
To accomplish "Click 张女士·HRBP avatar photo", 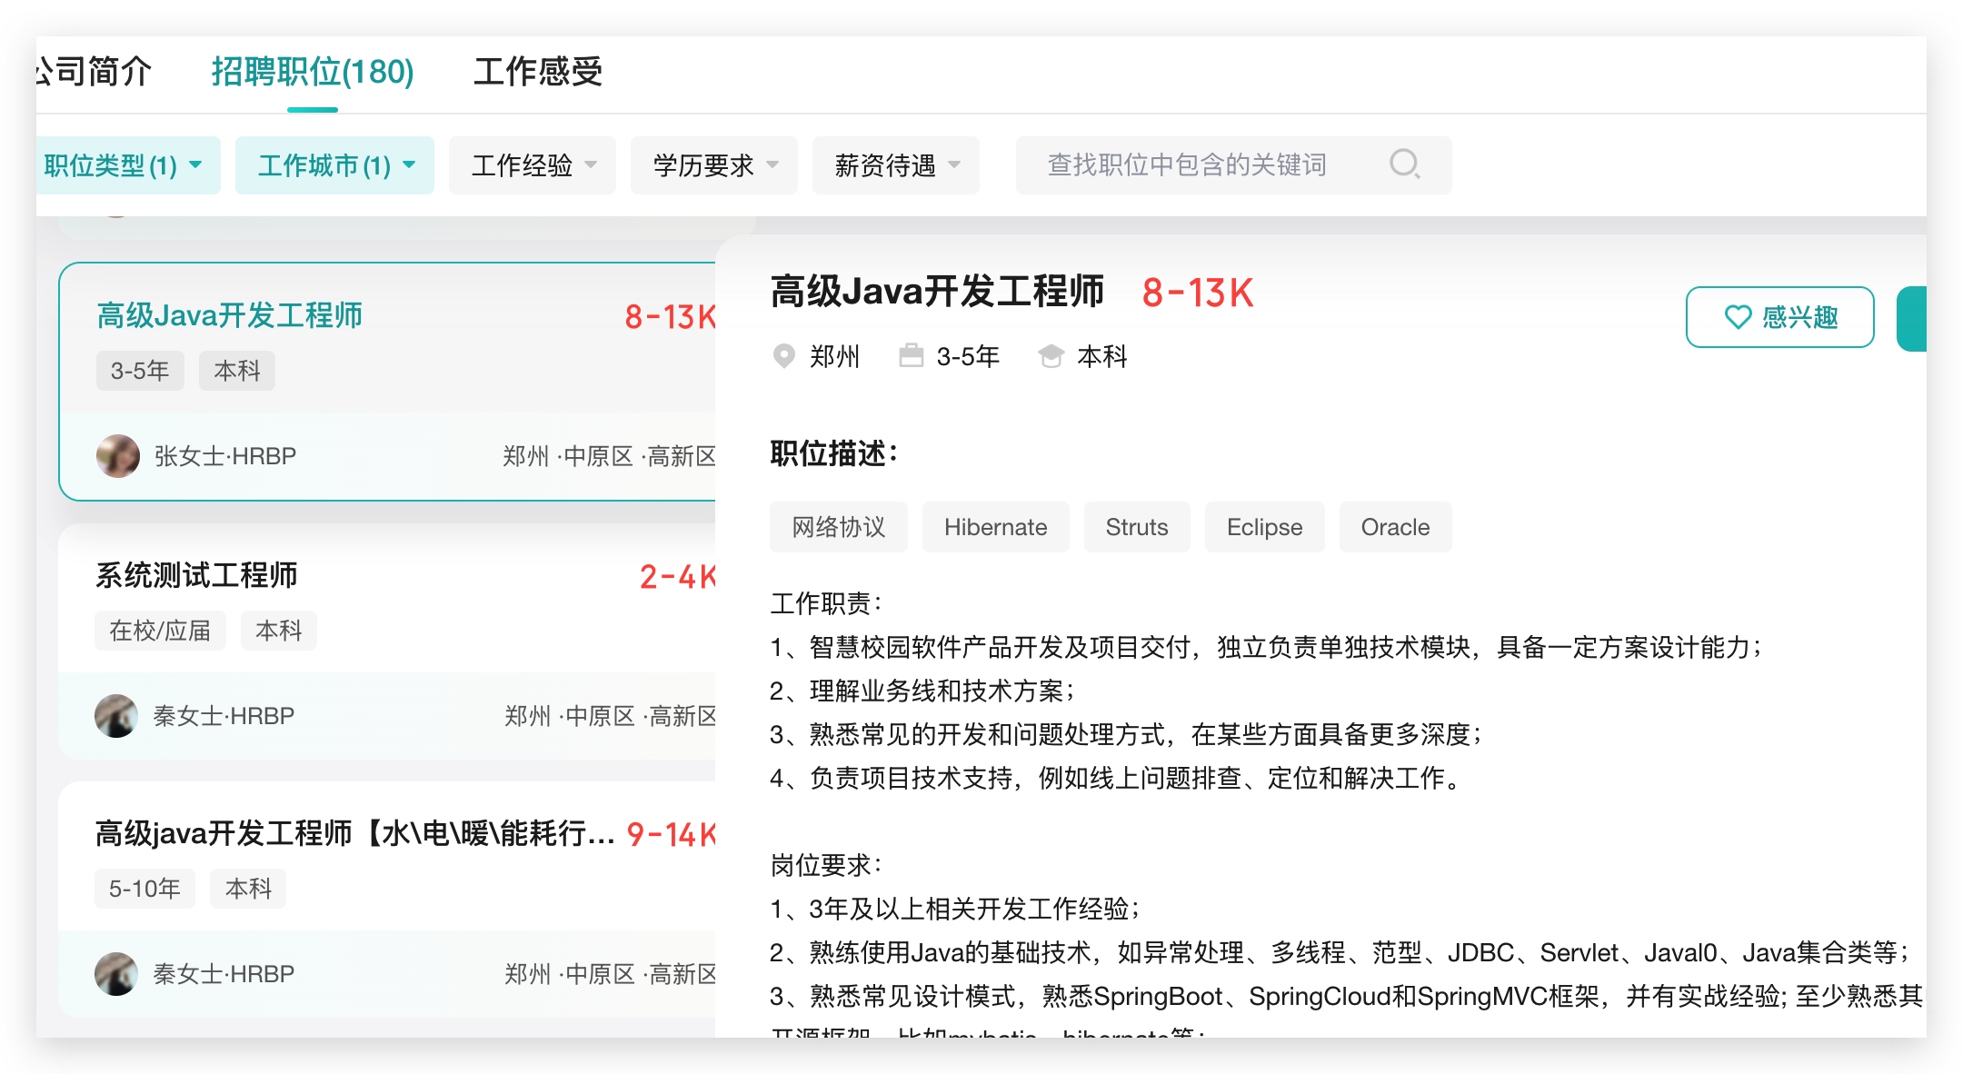I will [x=118, y=456].
